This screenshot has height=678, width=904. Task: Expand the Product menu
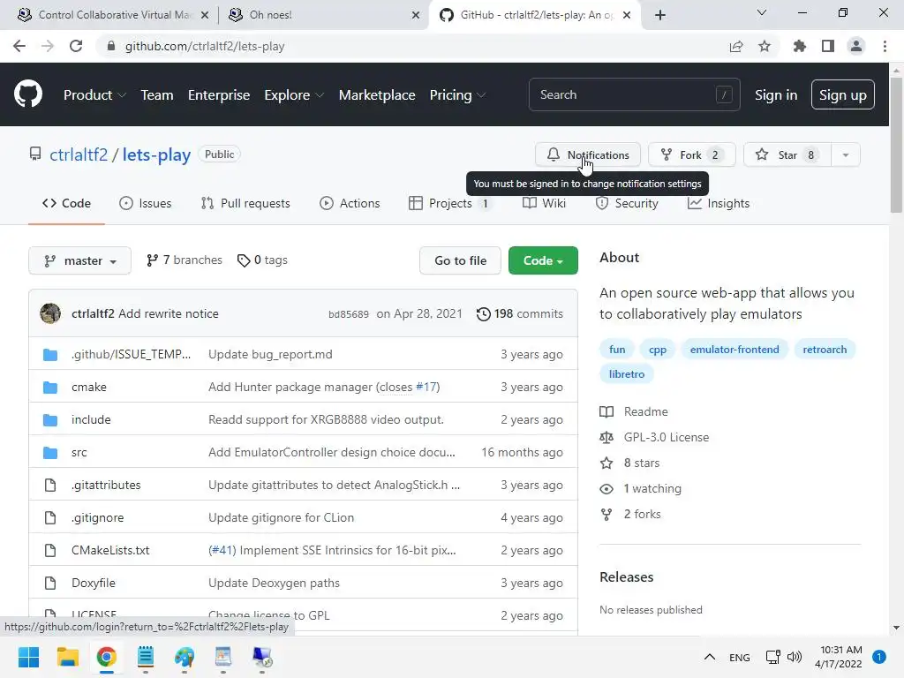94,95
